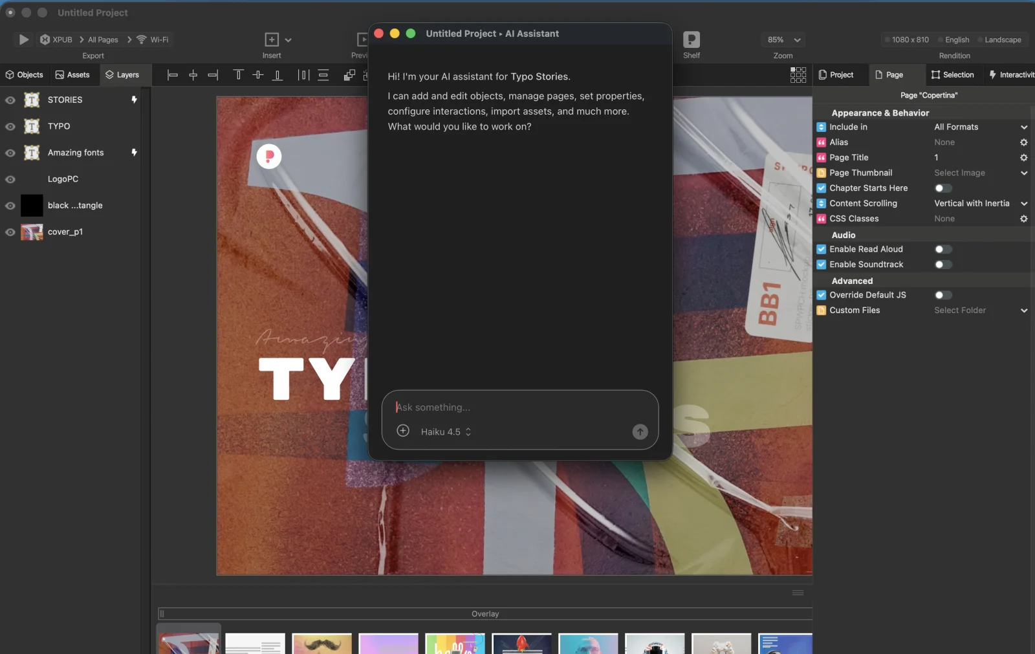Align objects to top edge
The width and height of the screenshot is (1035, 654).
[238, 75]
